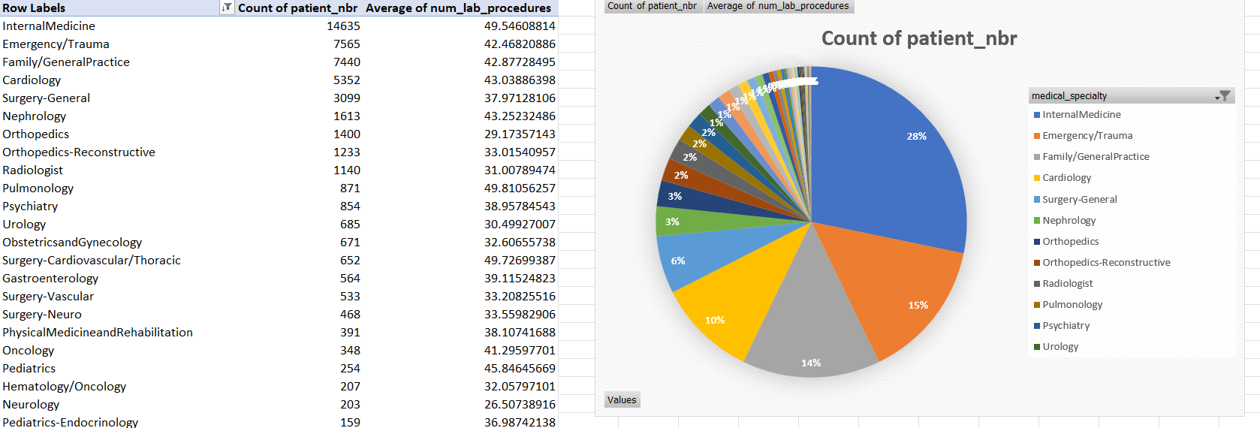Select the Emergency/Trauma row label
This screenshot has height=428, width=1260.
pyautogui.click(x=56, y=44)
